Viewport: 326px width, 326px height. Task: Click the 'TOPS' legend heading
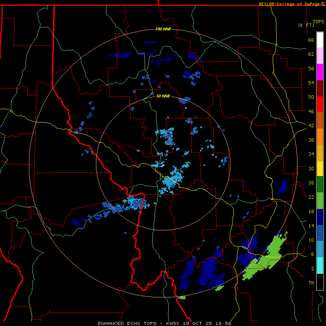point(318,22)
